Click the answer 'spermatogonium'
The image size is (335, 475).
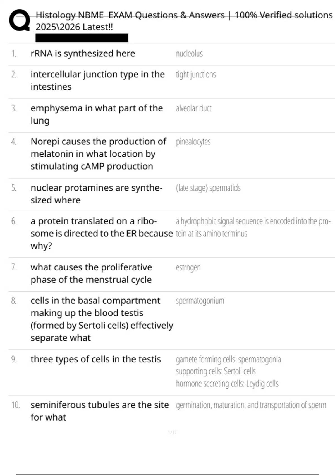pyautogui.click(x=200, y=301)
